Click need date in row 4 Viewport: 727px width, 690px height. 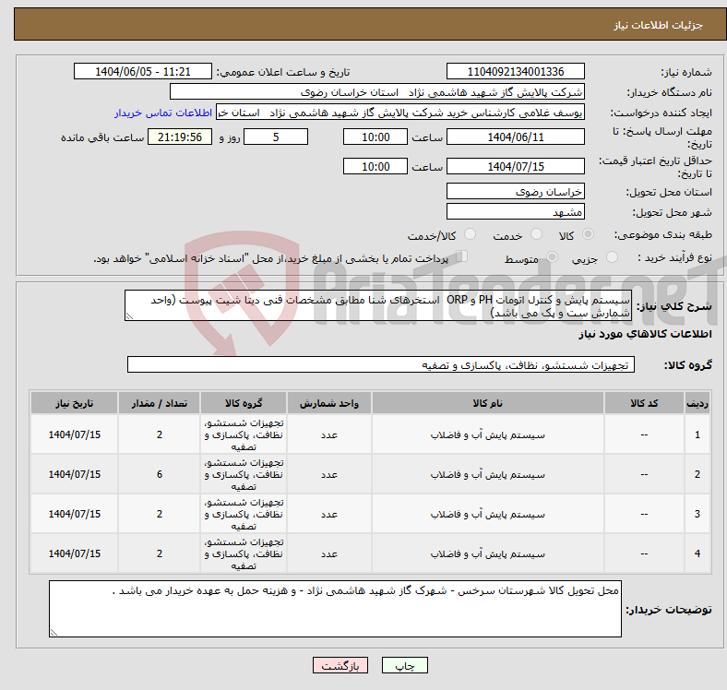[74, 553]
